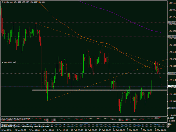This screenshot has width=176, height=132.
Task: Select the green dash-dot sell order line
Action: pyautogui.click(x=84, y=64)
